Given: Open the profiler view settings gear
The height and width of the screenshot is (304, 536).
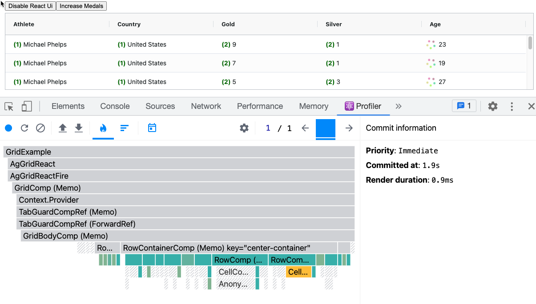Looking at the screenshot, I should point(244,128).
